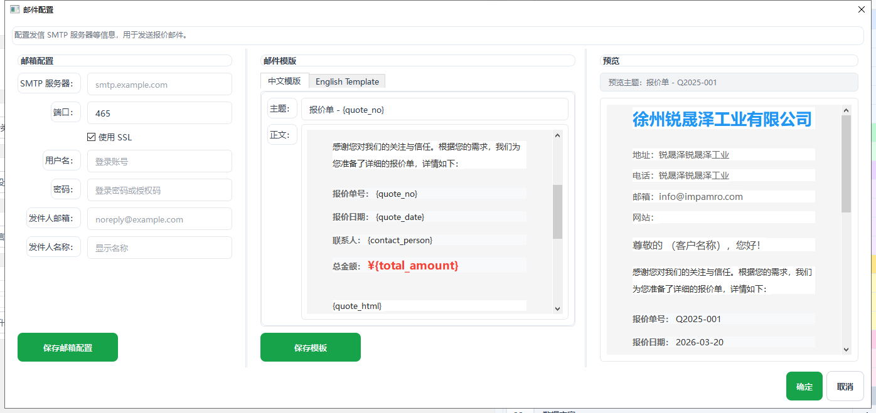Click the template body scrollbar thumb

coord(557,212)
